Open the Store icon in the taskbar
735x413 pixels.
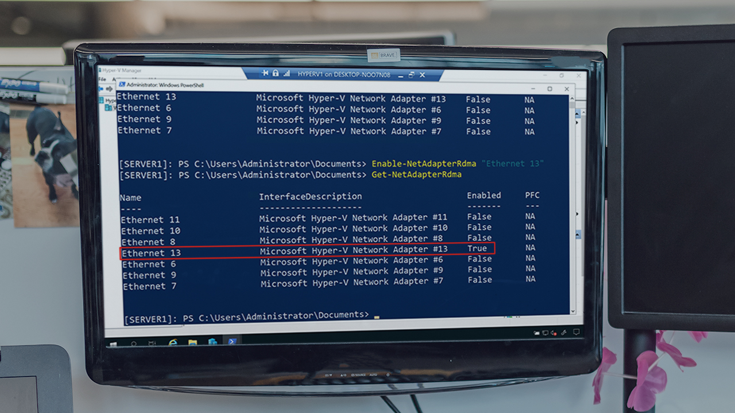tap(212, 342)
